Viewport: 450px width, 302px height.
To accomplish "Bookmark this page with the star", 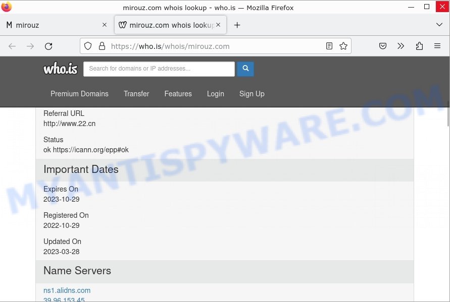I will pyautogui.click(x=343, y=46).
